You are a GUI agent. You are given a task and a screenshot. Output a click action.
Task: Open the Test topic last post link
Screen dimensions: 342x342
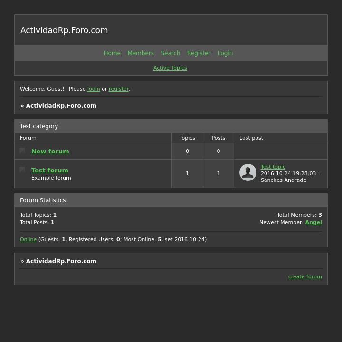(273, 167)
